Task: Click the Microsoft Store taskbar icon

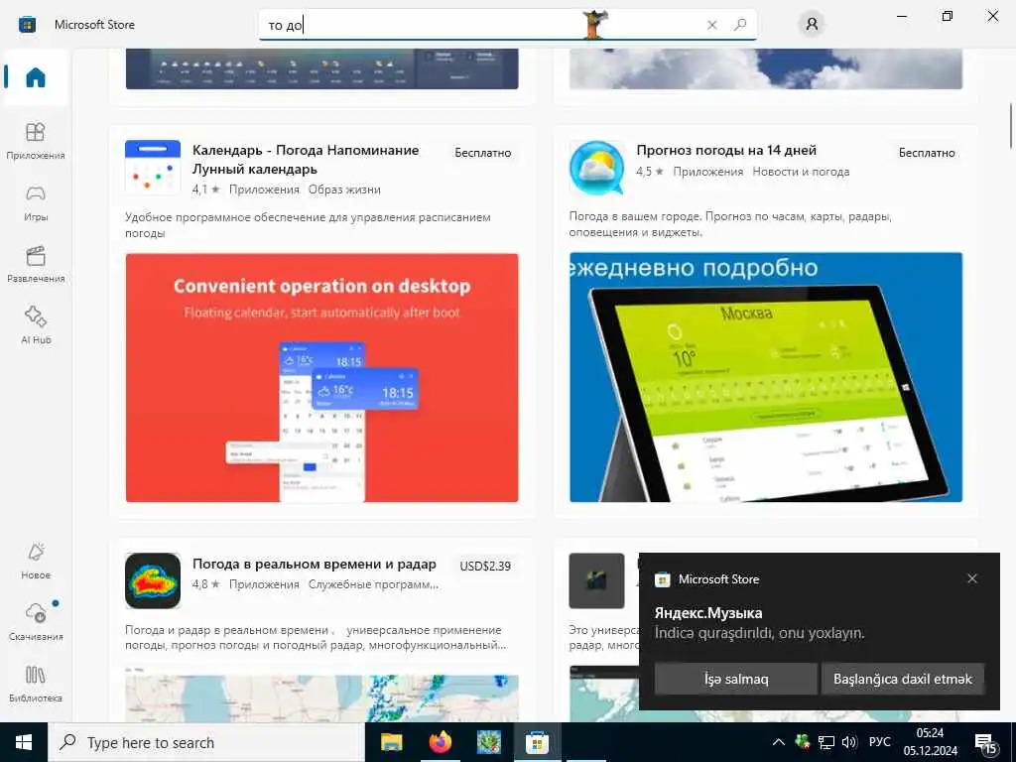Action: click(x=537, y=742)
